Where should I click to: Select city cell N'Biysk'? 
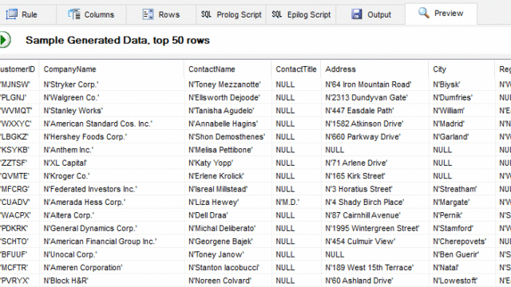click(461, 85)
